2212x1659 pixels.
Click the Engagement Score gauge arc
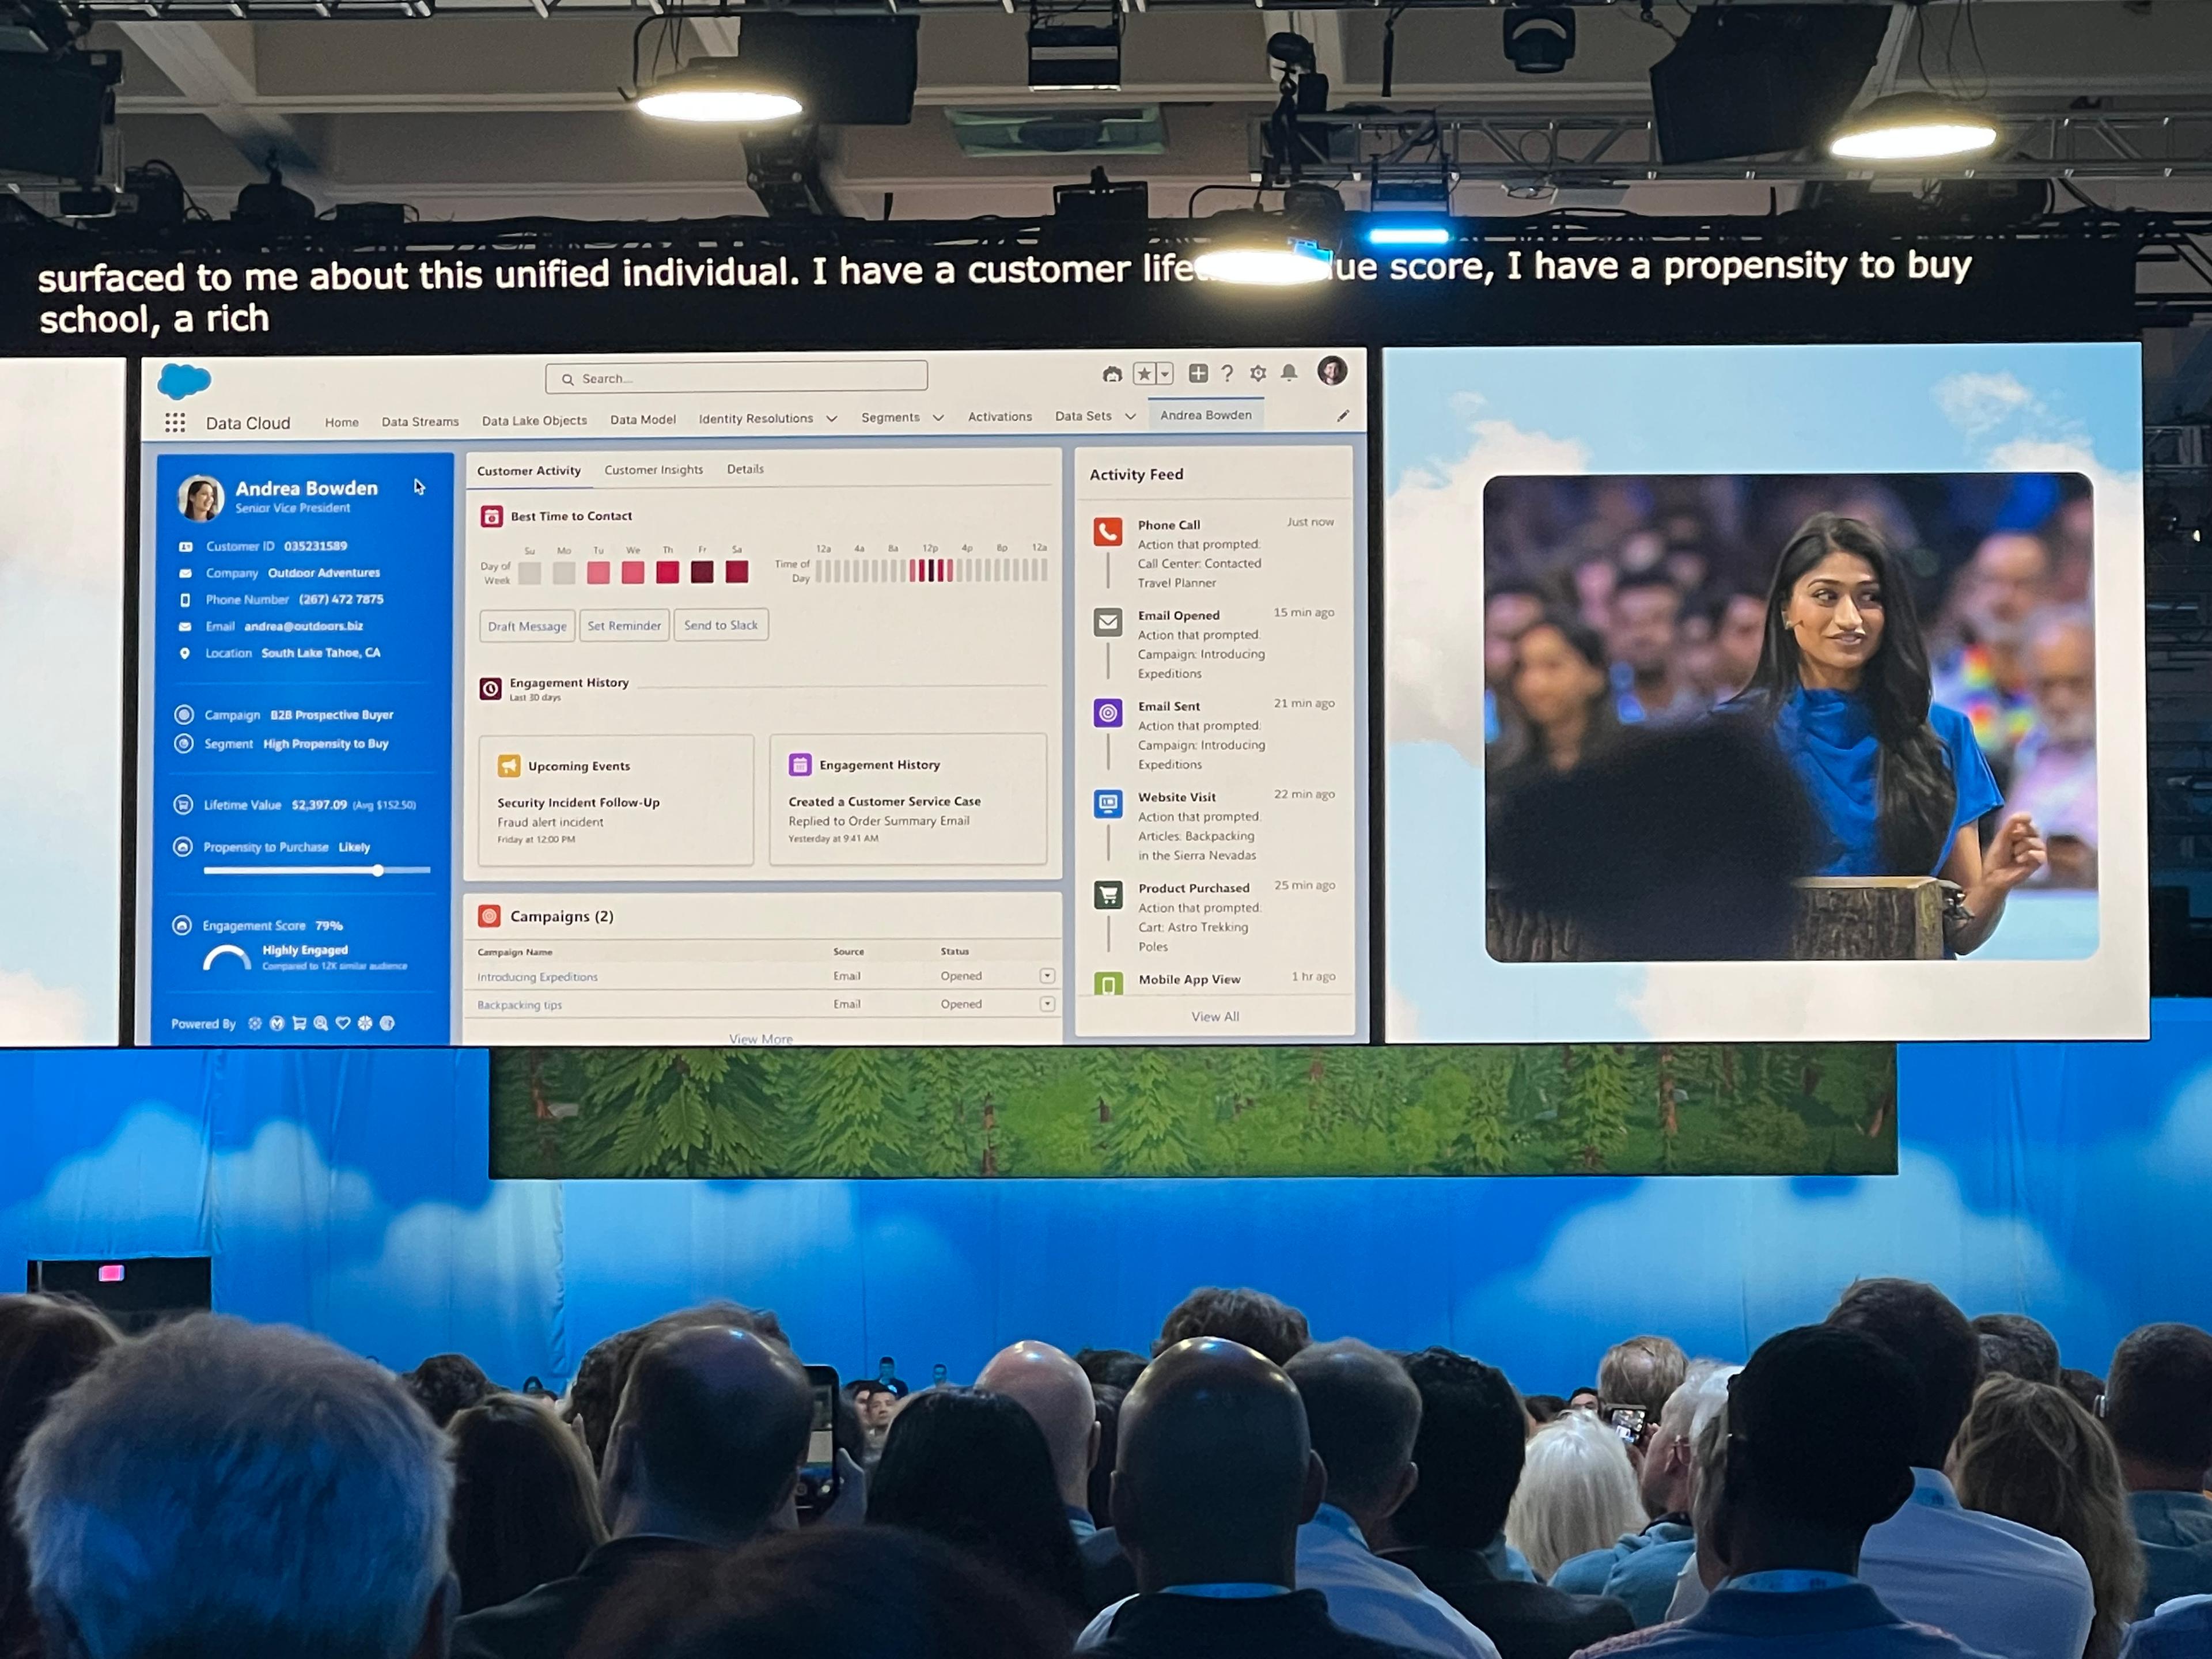(x=227, y=958)
